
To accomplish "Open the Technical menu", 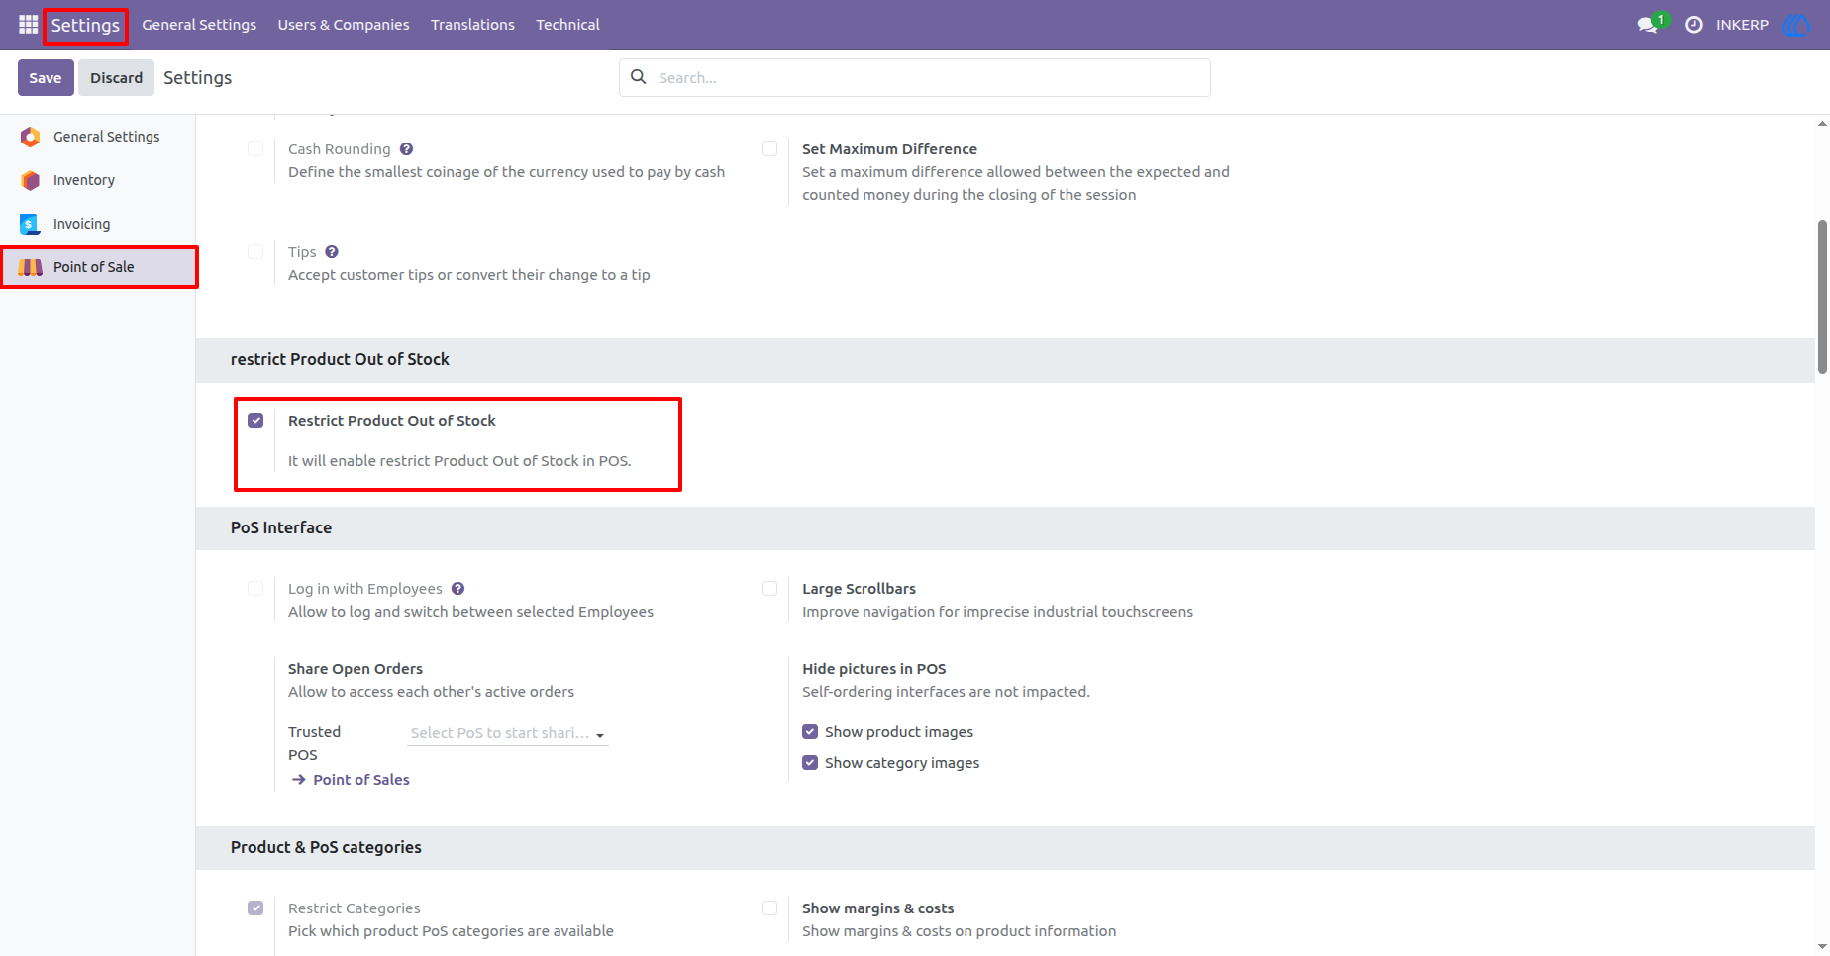I will 567,25.
